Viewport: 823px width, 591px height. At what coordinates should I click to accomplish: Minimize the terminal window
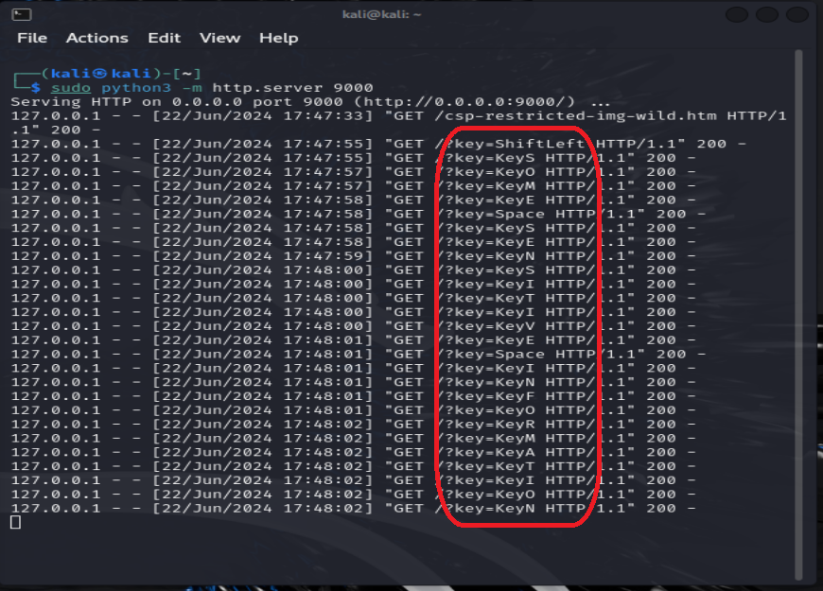pyautogui.click(x=738, y=14)
